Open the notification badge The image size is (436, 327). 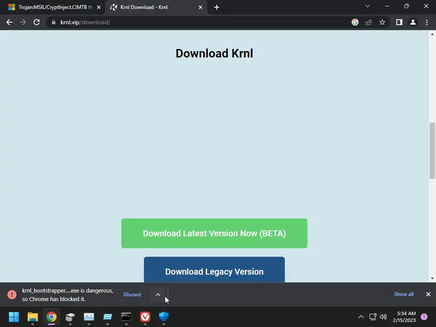[x=424, y=317]
